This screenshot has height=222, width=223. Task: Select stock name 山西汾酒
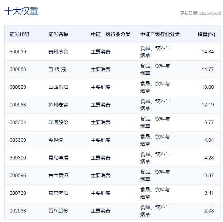(x=58, y=87)
